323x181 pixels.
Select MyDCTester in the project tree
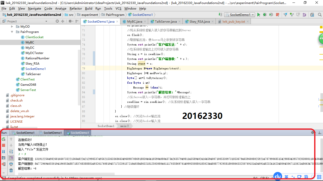(x=34, y=53)
